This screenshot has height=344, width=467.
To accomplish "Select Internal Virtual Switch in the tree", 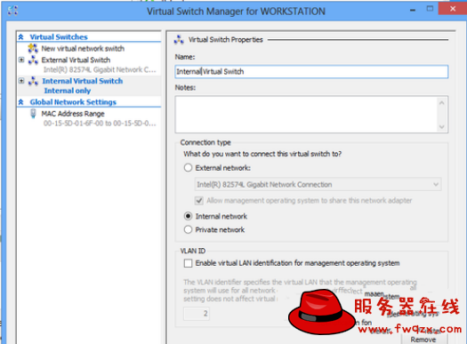I will coord(82,81).
